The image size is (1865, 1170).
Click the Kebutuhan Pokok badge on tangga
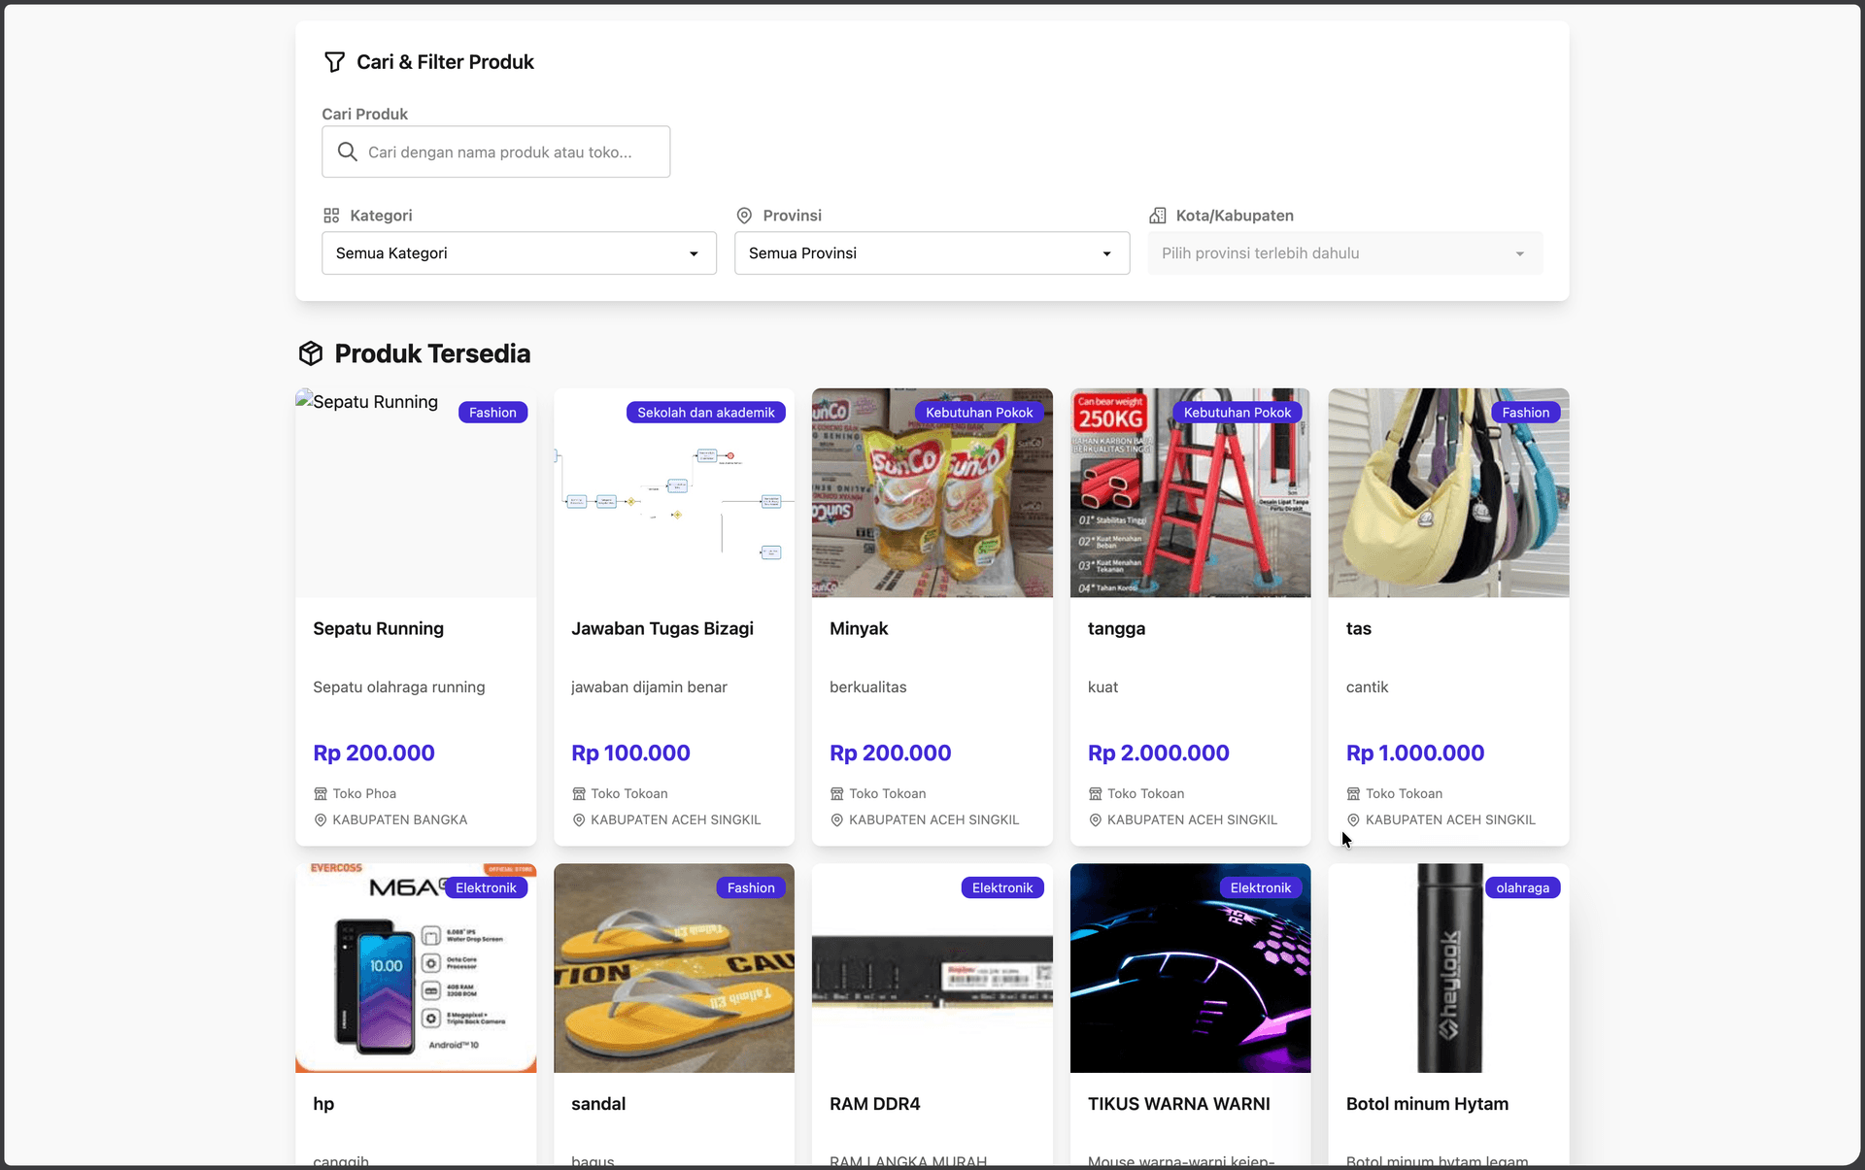(x=1238, y=413)
